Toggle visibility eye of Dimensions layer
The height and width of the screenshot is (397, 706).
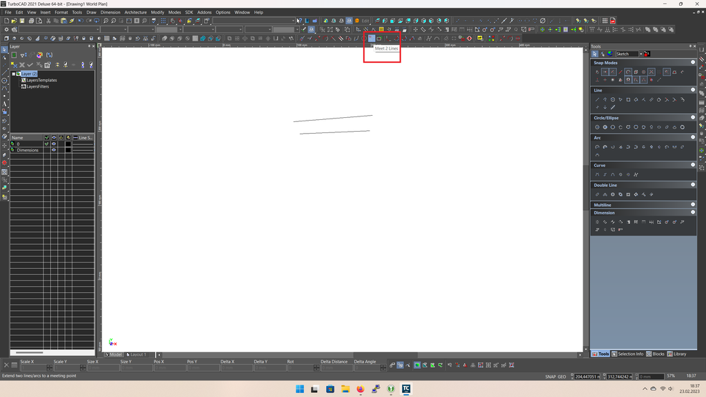[x=53, y=150]
